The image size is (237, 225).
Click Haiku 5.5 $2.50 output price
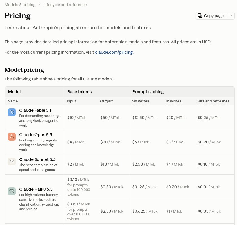[112, 211]
